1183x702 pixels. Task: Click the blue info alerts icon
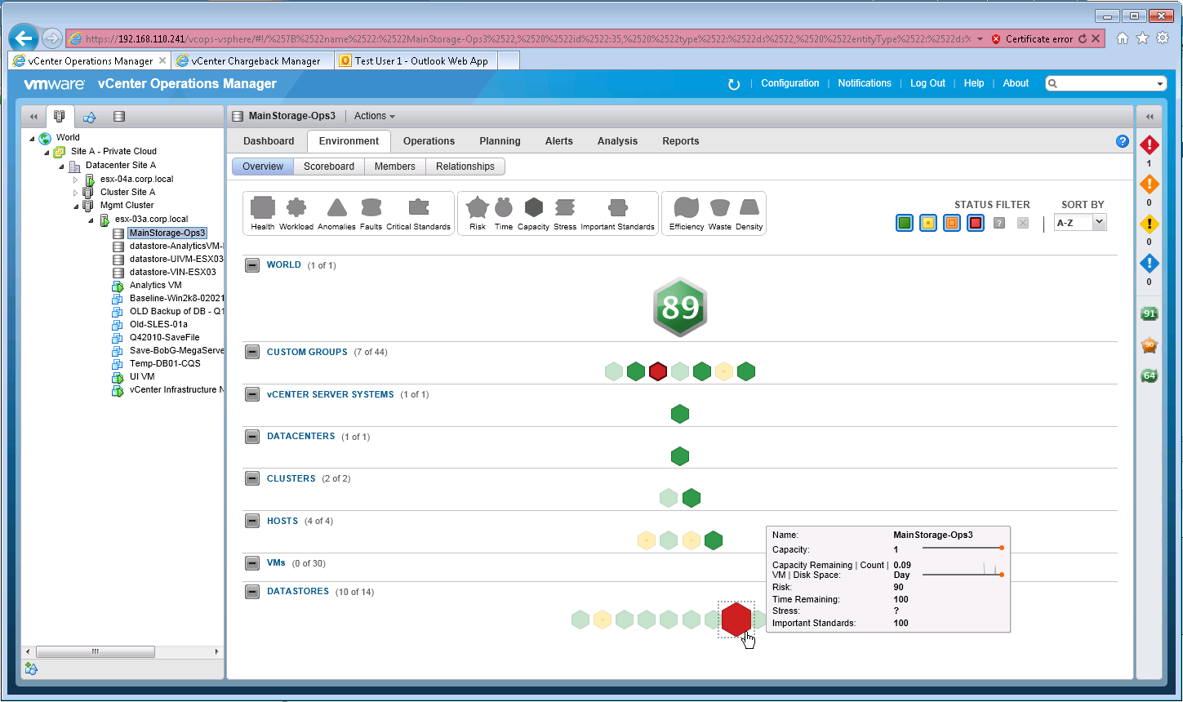point(1149,263)
